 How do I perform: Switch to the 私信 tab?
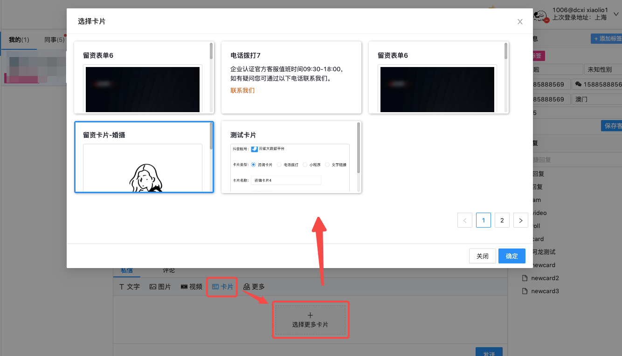coord(127,270)
